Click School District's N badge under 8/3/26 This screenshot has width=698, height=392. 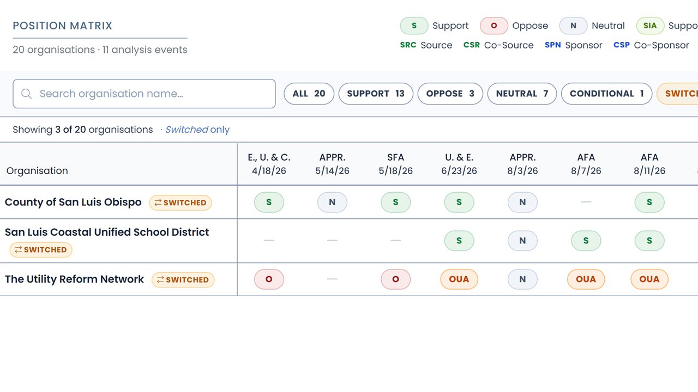click(522, 241)
